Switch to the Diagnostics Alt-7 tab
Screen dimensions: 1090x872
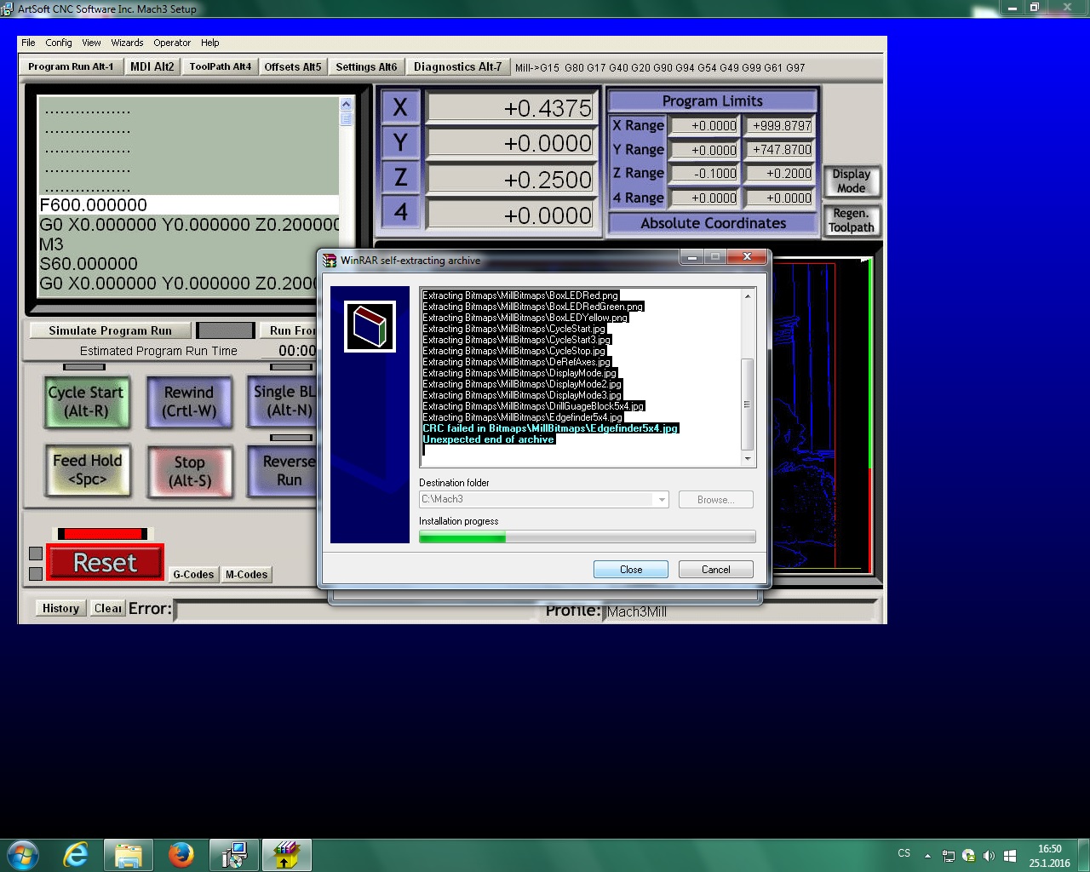coord(457,66)
